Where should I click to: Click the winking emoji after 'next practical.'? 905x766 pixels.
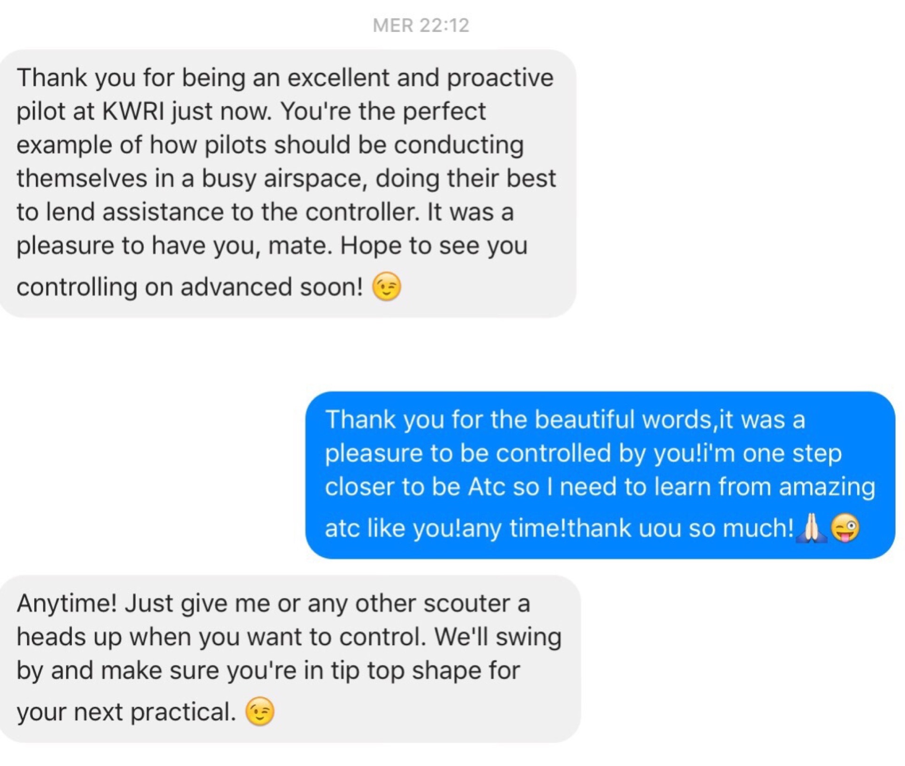(259, 711)
